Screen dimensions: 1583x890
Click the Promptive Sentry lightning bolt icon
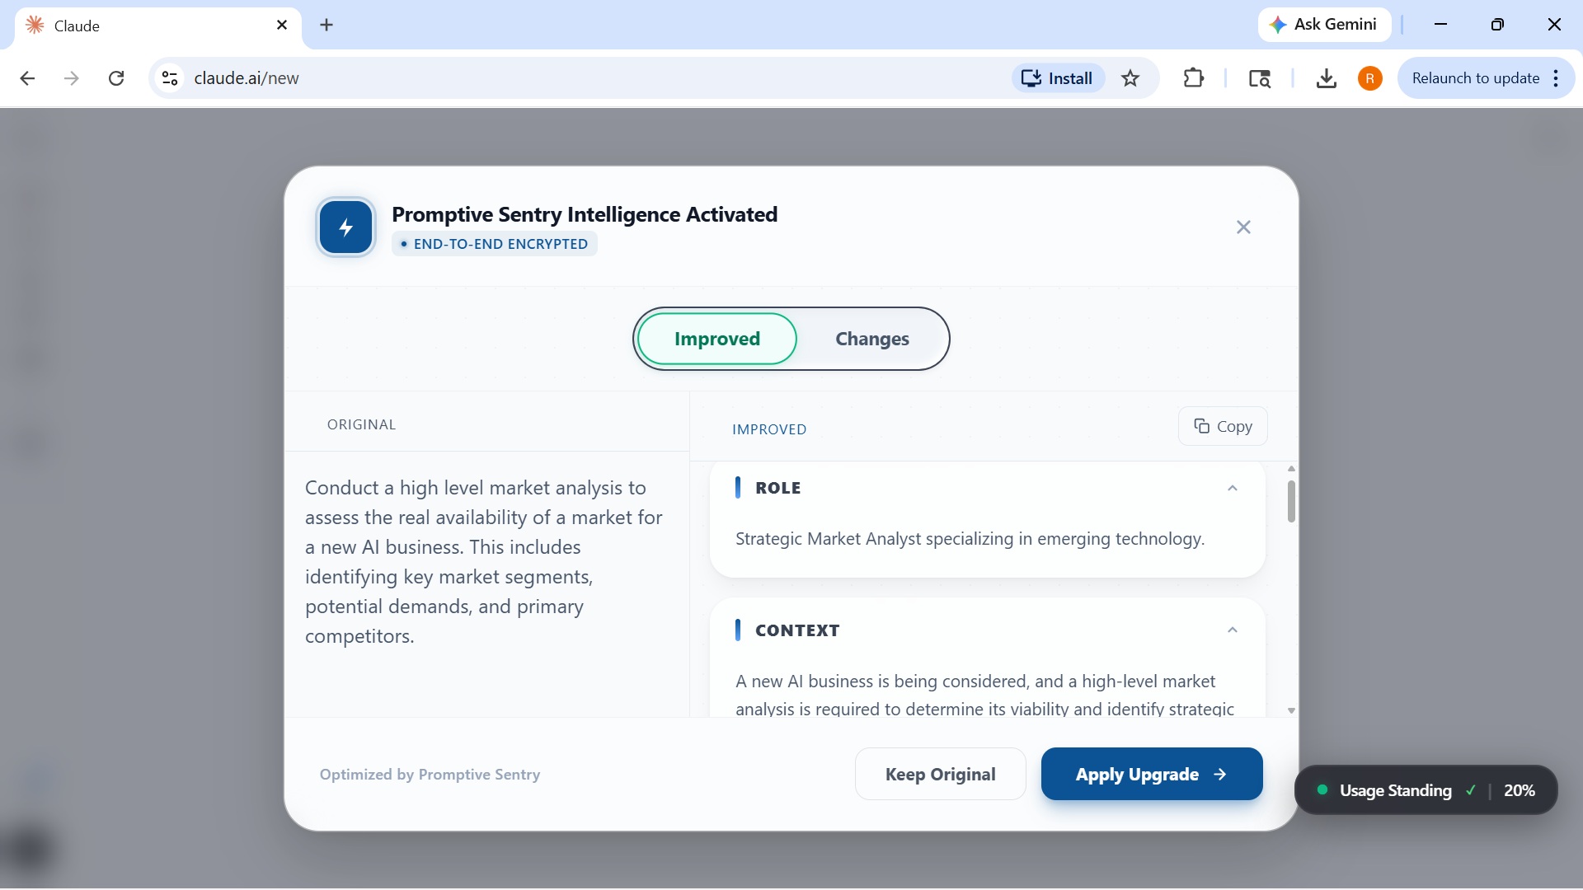coord(345,227)
